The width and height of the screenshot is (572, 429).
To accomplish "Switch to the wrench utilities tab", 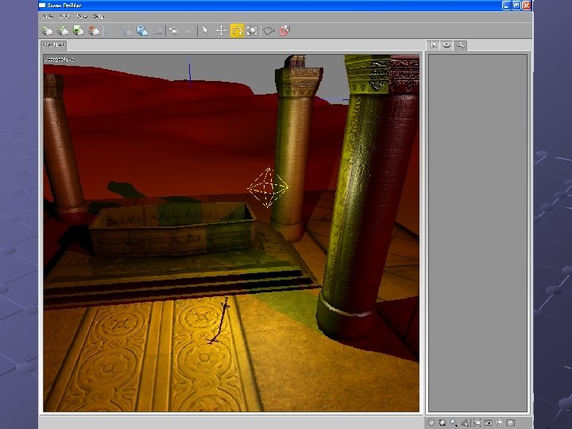I will pyautogui.click(x=459, y=45).
